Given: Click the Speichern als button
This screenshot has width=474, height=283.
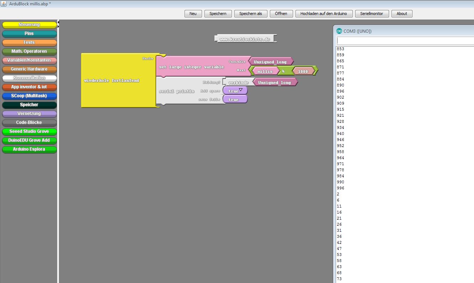Looking at the screenshot, I should pos(250,14).
